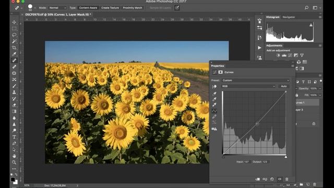Activate the on-image adjustment hand tool
The image size is (334, 188).
214,86
